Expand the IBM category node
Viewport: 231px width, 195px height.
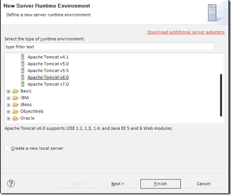pos(8,98)
